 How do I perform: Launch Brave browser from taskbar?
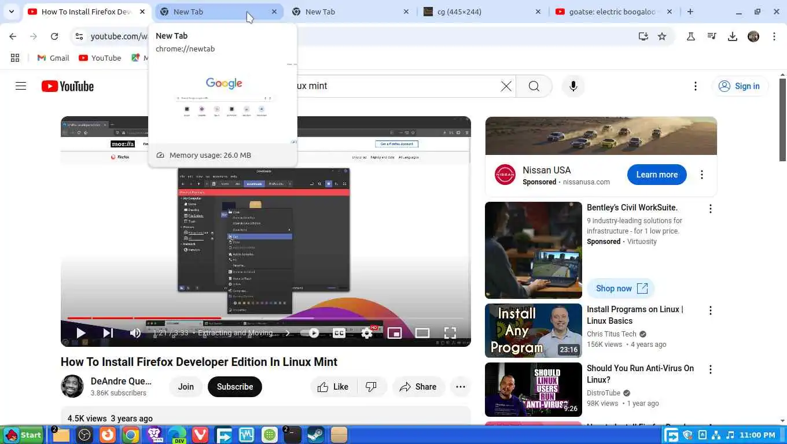point(154,435)
